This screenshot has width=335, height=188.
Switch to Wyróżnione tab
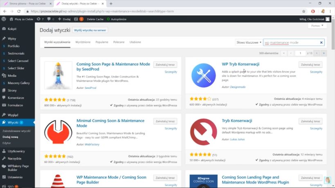pos(83,42)
